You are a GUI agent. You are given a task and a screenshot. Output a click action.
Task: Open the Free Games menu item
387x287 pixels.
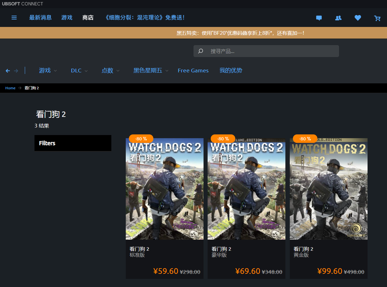tap(193, 70)
